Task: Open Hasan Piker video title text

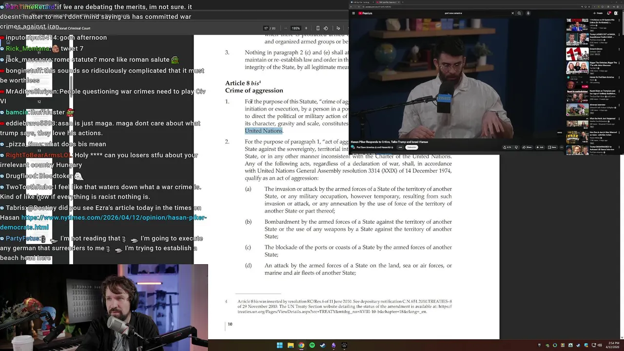Action: 390,142
